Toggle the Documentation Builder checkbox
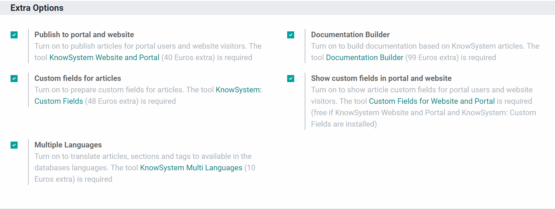555x209 pixels. click(x=291, y=35)
